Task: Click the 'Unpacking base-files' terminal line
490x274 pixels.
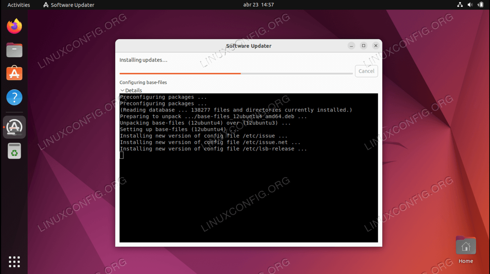Action: click(x=205, y=123)
